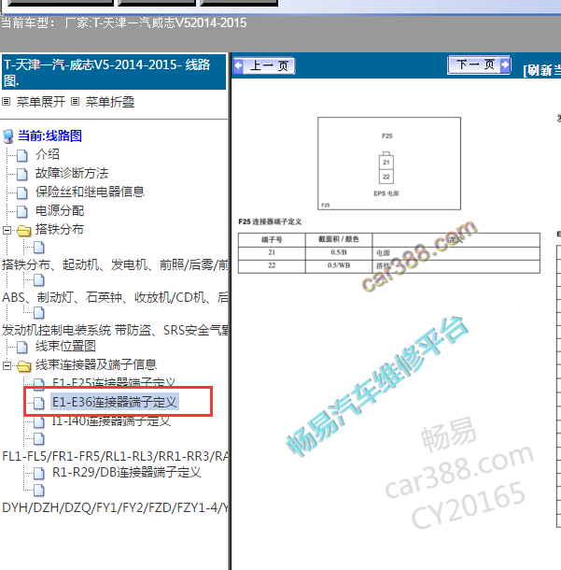This screenshot has width=561, height=570.
Task: Open 电源分配 page
Action: 60,210
